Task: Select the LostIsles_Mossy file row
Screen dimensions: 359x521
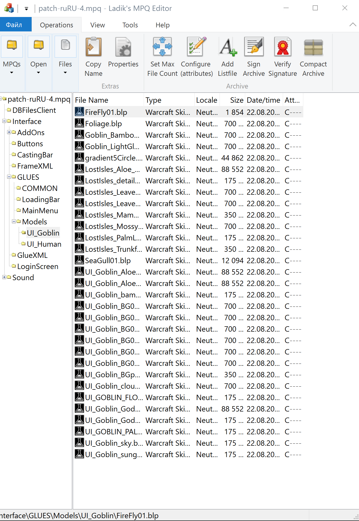Action: tap(189, 226)
